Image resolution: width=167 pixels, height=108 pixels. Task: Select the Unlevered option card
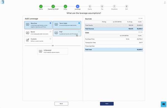(53, 51)
